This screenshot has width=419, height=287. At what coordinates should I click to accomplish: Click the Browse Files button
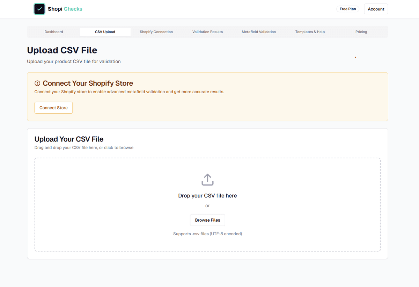coord(207,220)
